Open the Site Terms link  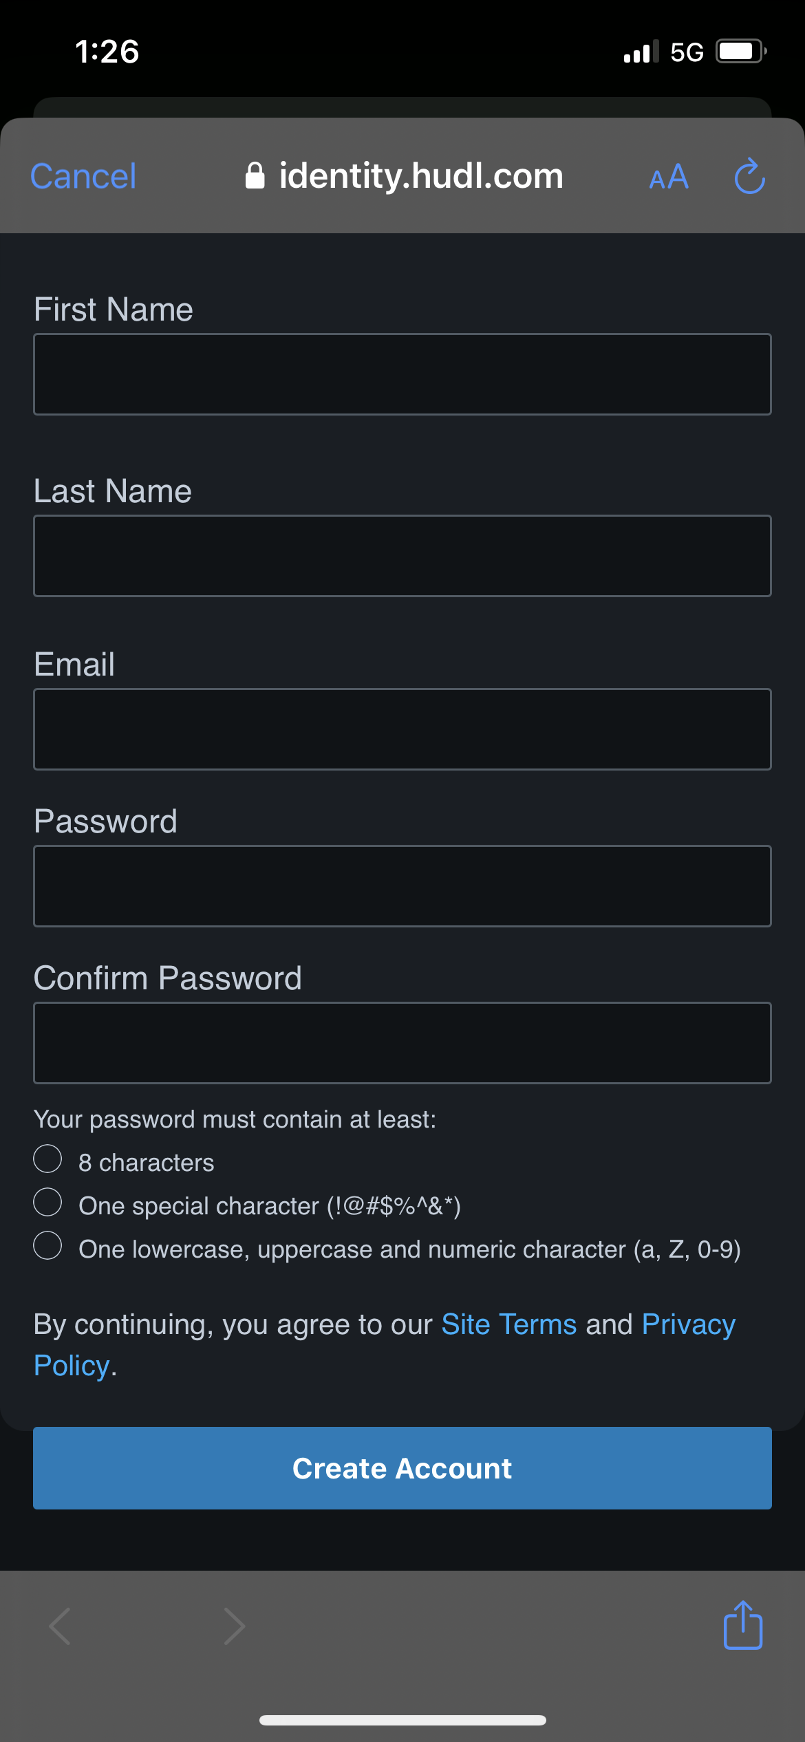508,1324
